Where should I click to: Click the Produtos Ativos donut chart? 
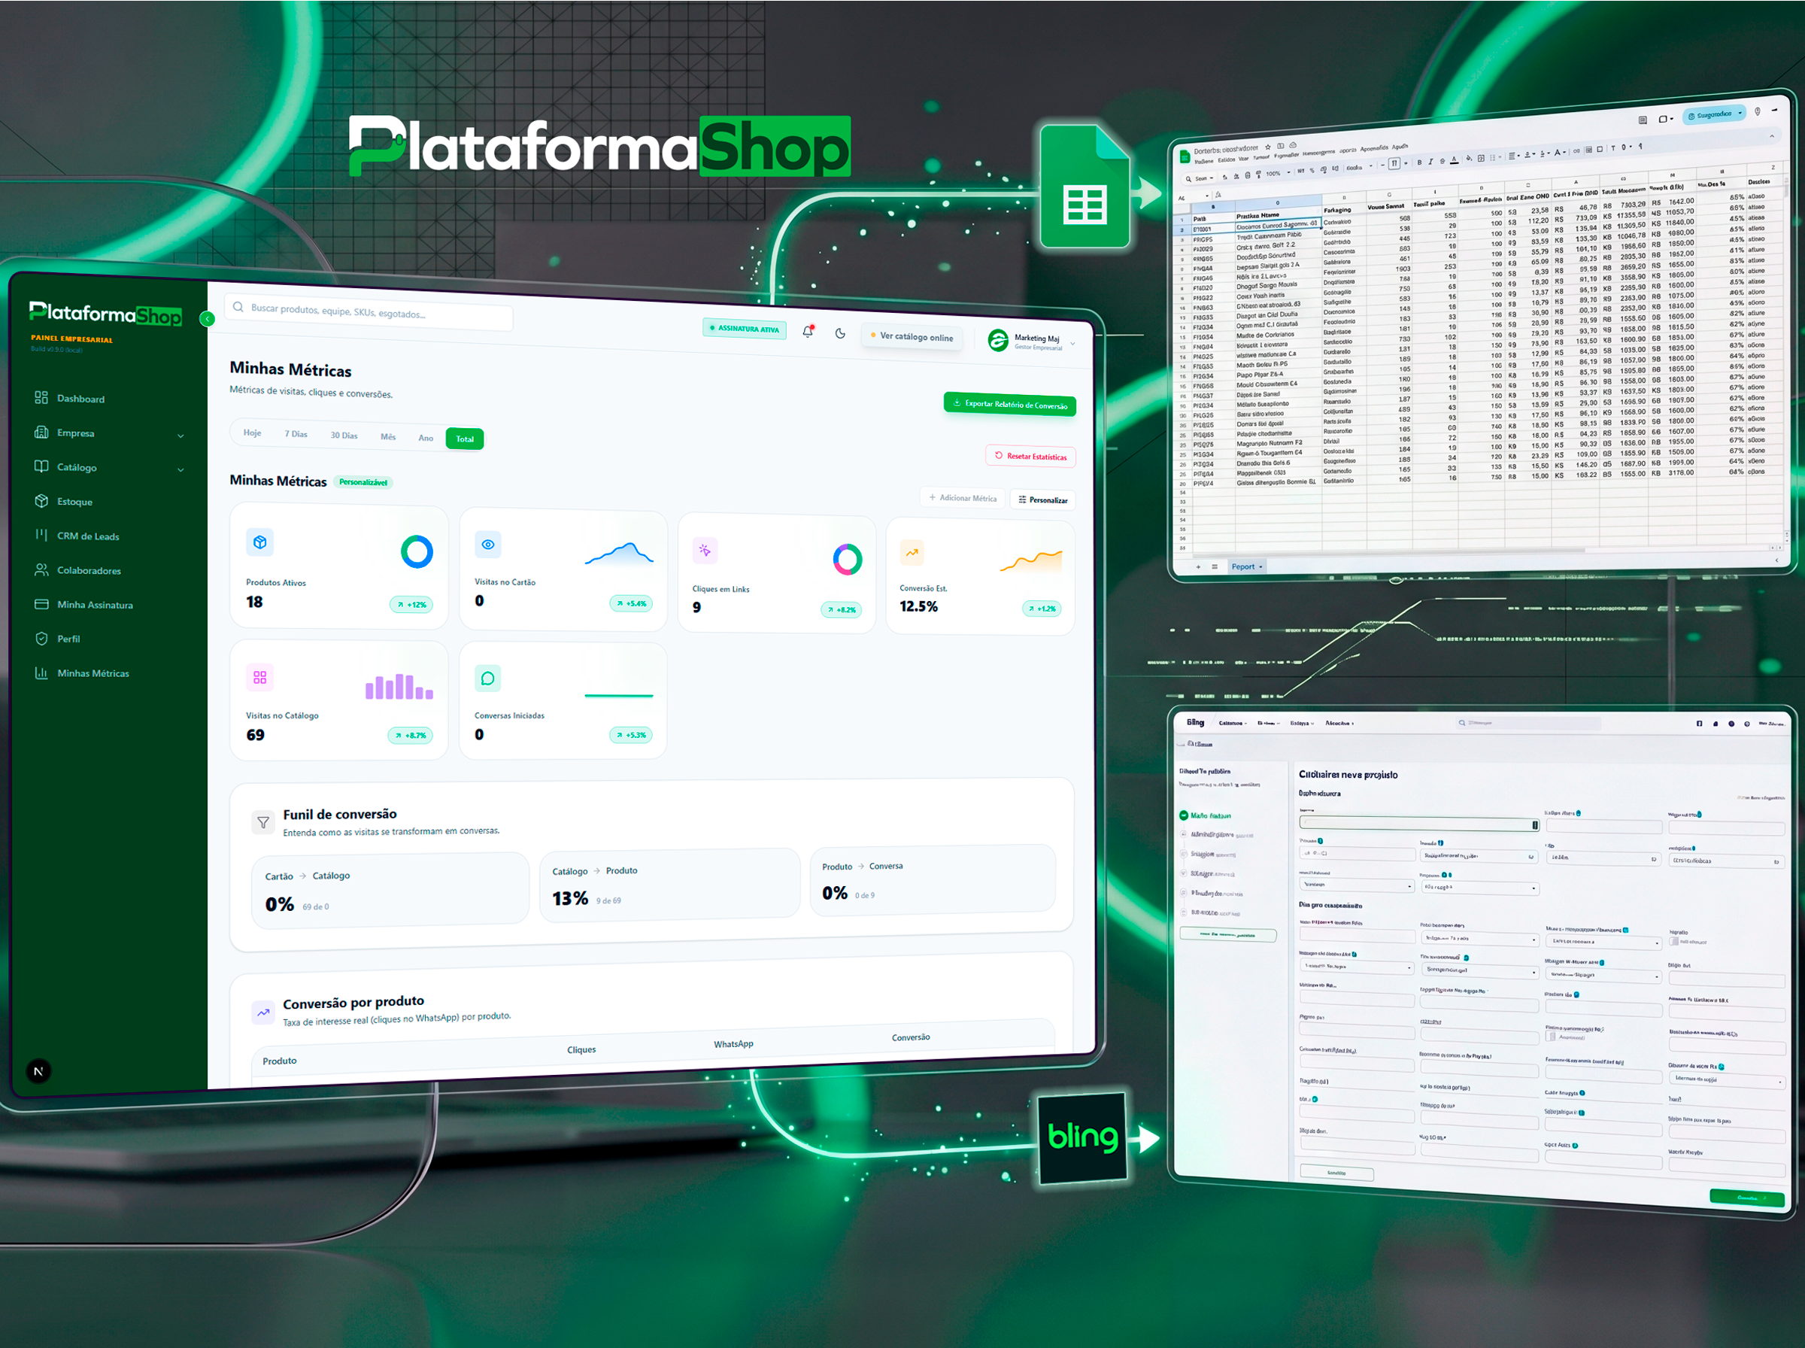pyautogui.click(x=417, y=551)
